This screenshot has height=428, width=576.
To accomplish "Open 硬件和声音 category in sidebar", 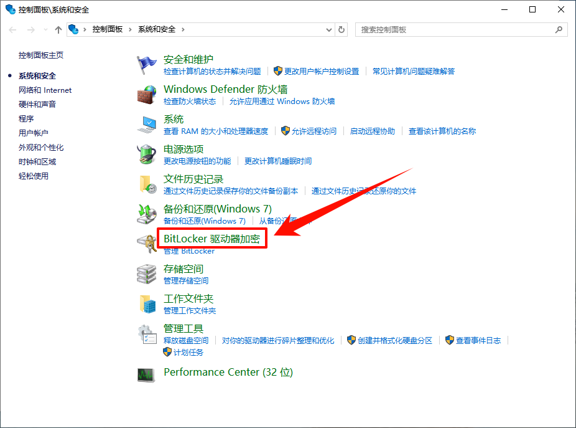I will [x=37, y=105].
